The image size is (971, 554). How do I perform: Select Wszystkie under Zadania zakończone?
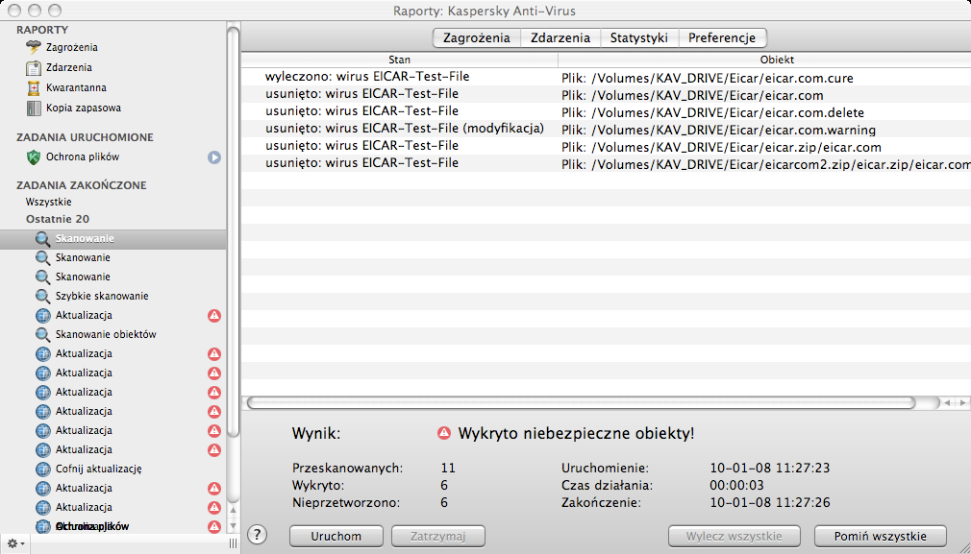(49, 203)
